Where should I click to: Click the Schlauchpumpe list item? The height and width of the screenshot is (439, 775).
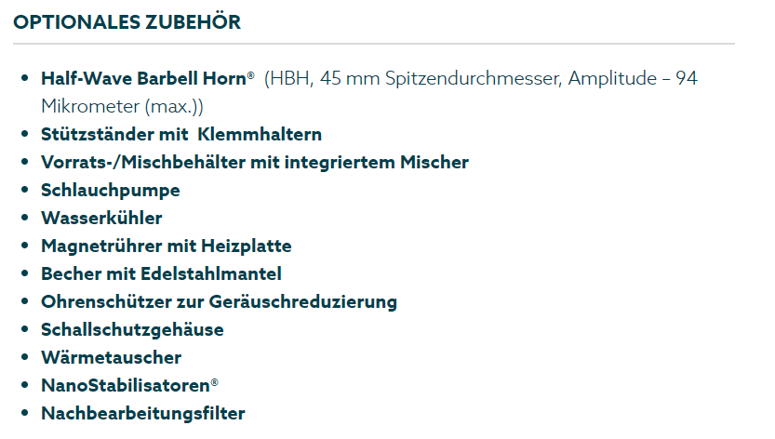110,190
